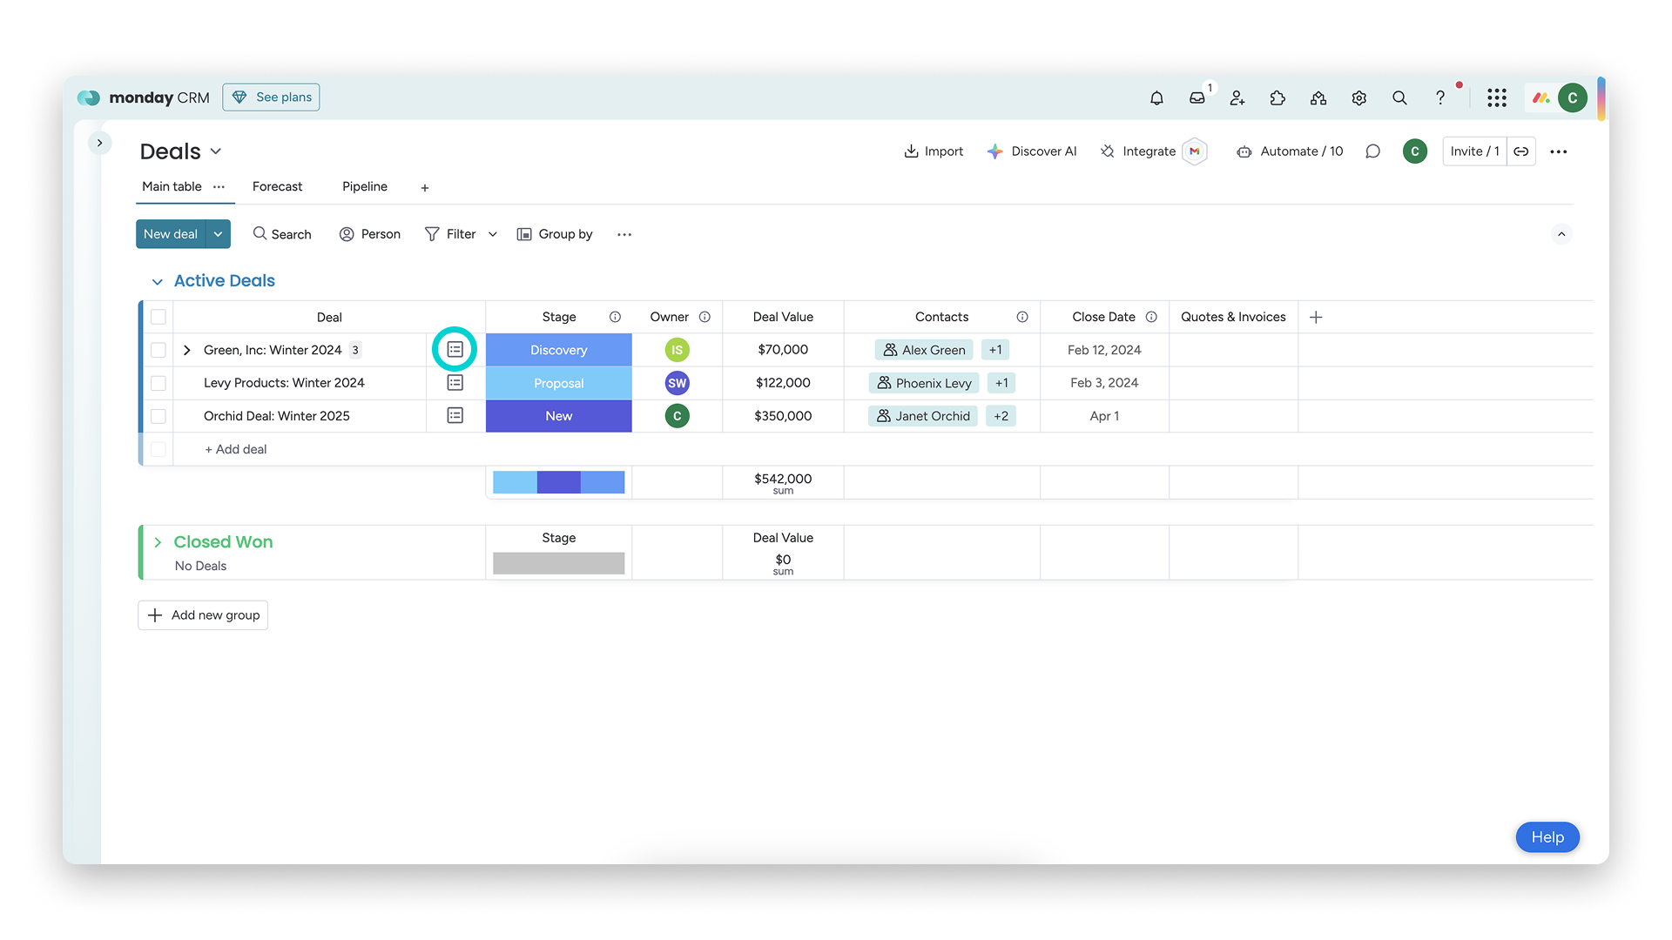Click the invite members person-plus icon

point(1237,98)
